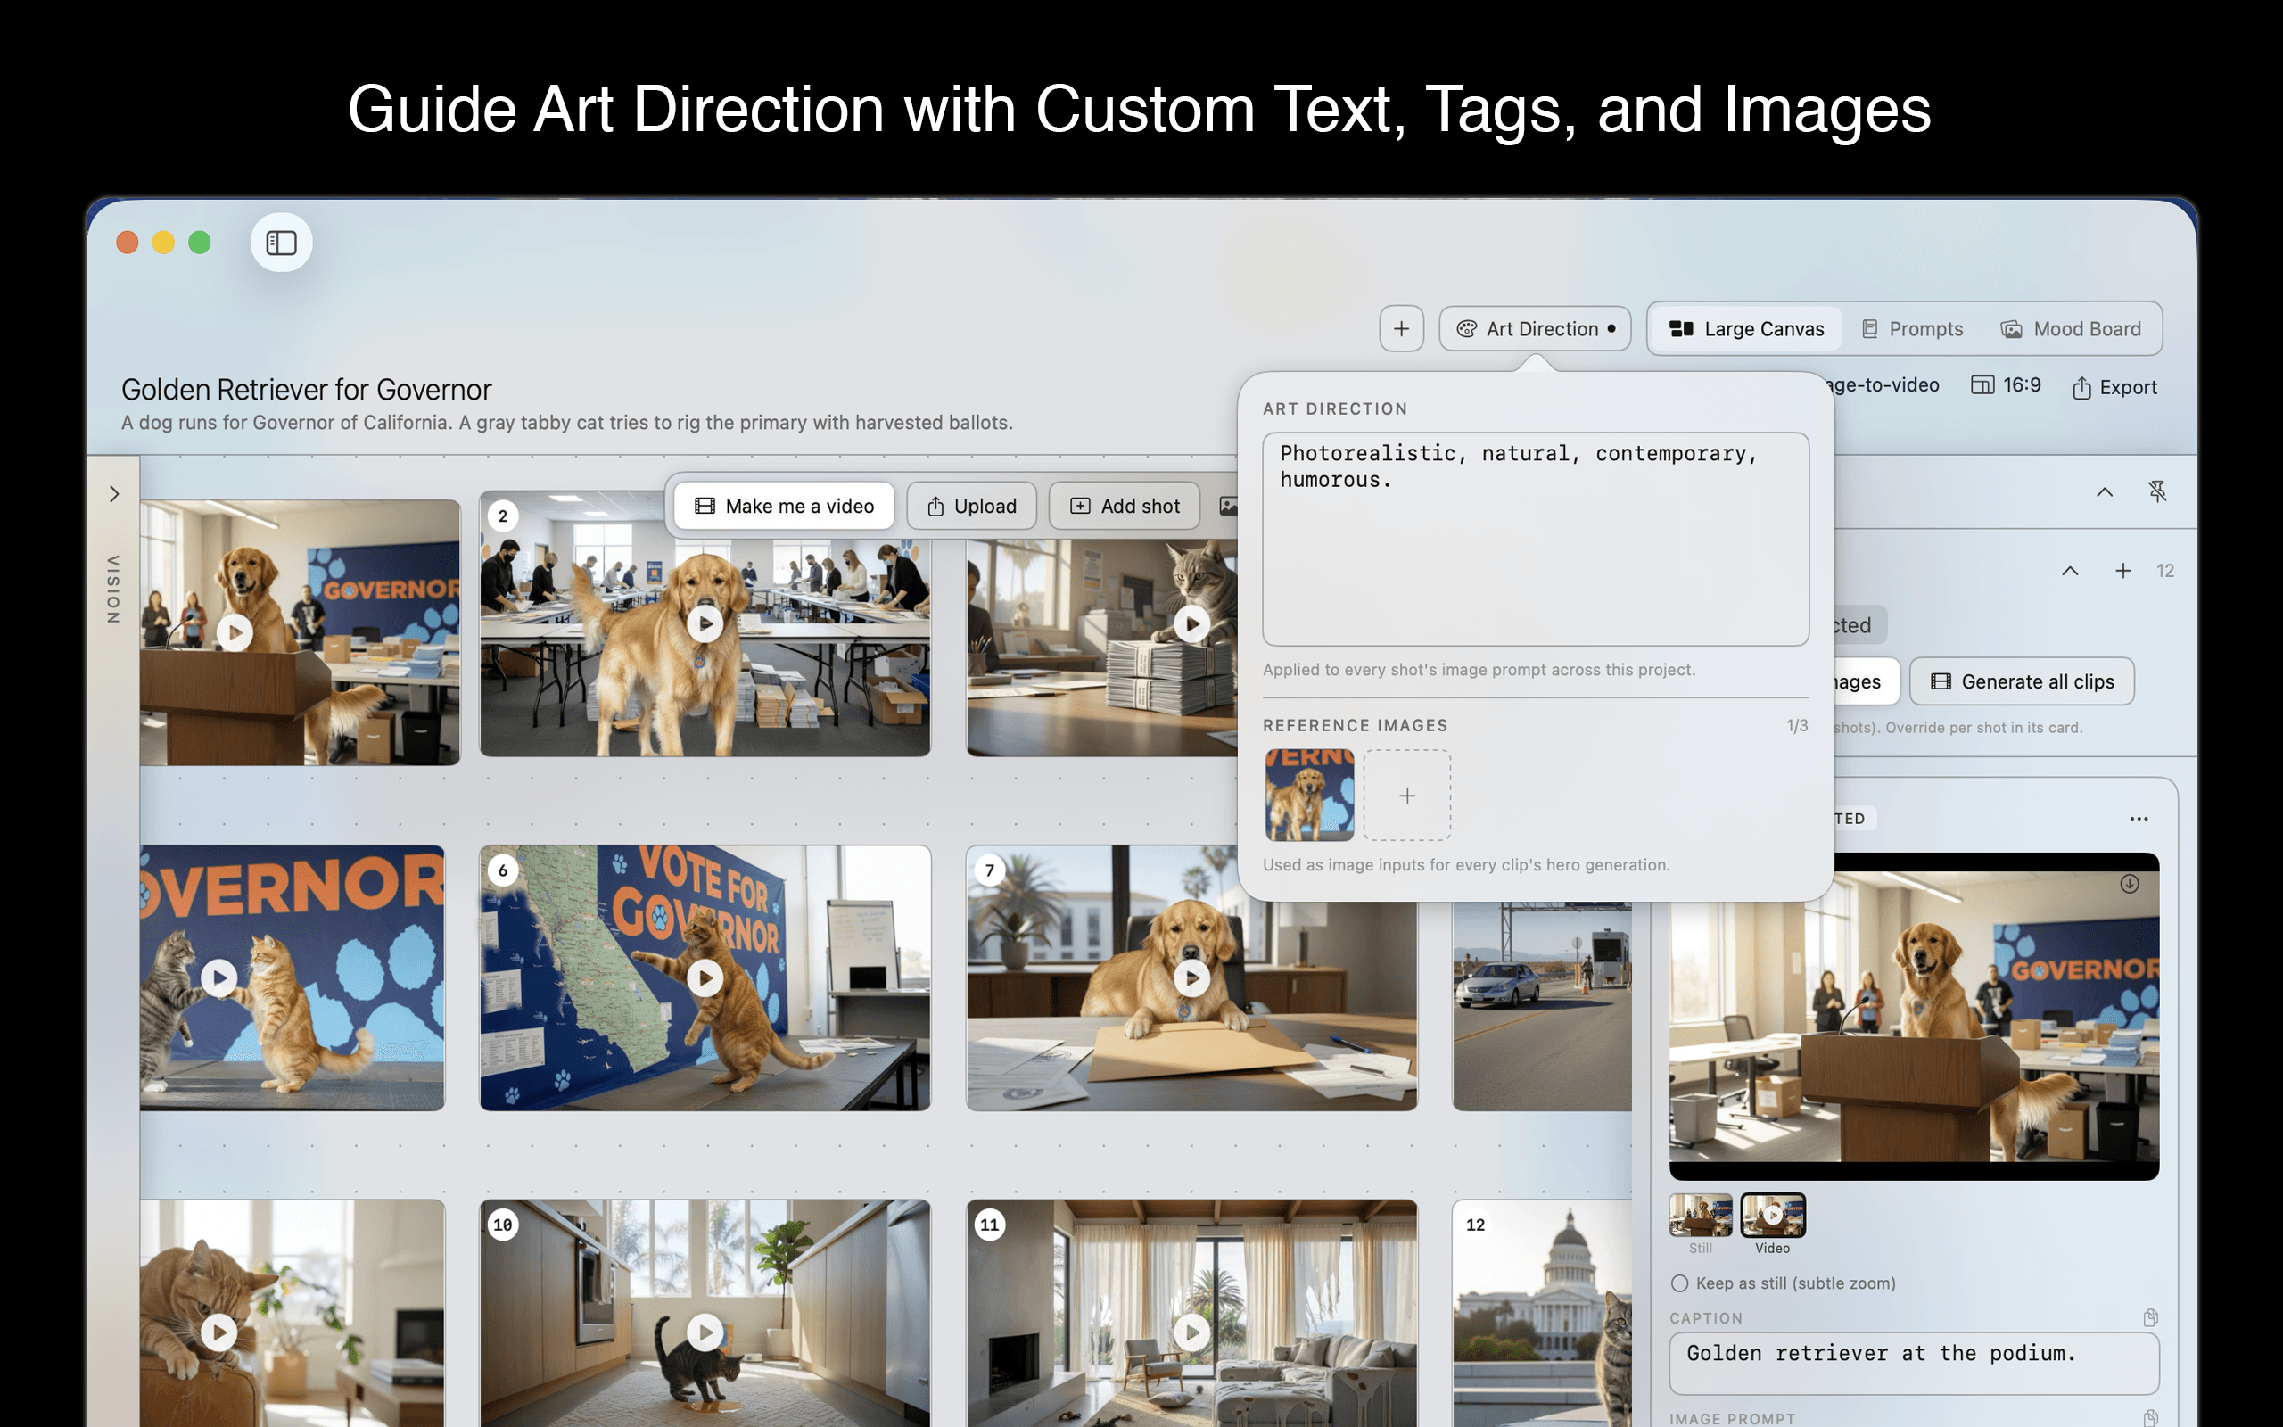The image size is (2283, 1427).
Task: Play the podium golden retriever clip
Action: click(235, 632)
